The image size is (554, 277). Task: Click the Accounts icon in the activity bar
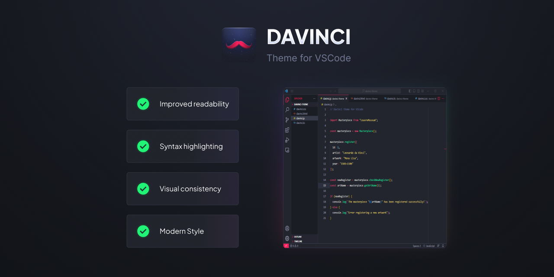click(287, 228)
